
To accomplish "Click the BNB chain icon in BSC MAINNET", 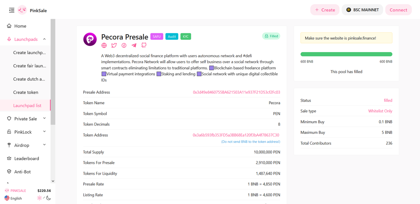I will (349, 10).
